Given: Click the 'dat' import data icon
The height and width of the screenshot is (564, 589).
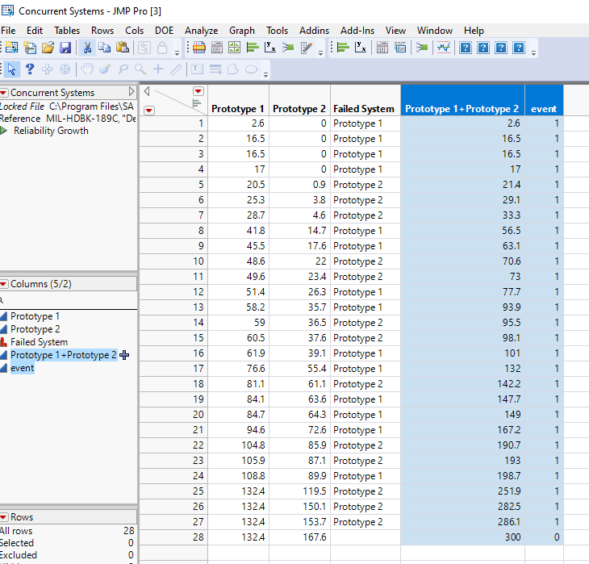Looking at the screenshot, I should 400,48.
